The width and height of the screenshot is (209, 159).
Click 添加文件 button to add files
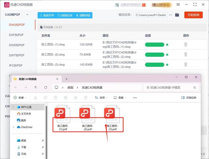[x=47, y=15]
